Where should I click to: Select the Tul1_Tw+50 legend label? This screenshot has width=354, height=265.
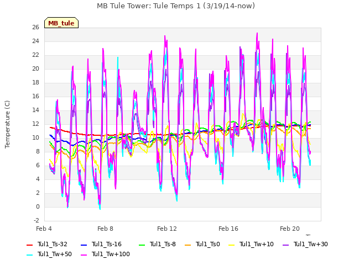55,254
